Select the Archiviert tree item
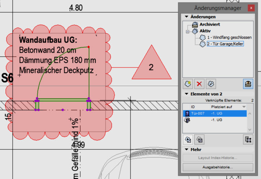261x179 pixels. point(210,24)
